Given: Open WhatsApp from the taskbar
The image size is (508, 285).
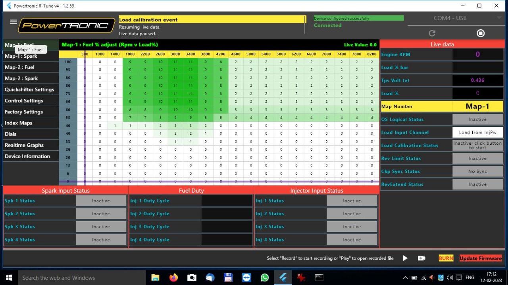Looking at the screenshot, I should [265, 277].
